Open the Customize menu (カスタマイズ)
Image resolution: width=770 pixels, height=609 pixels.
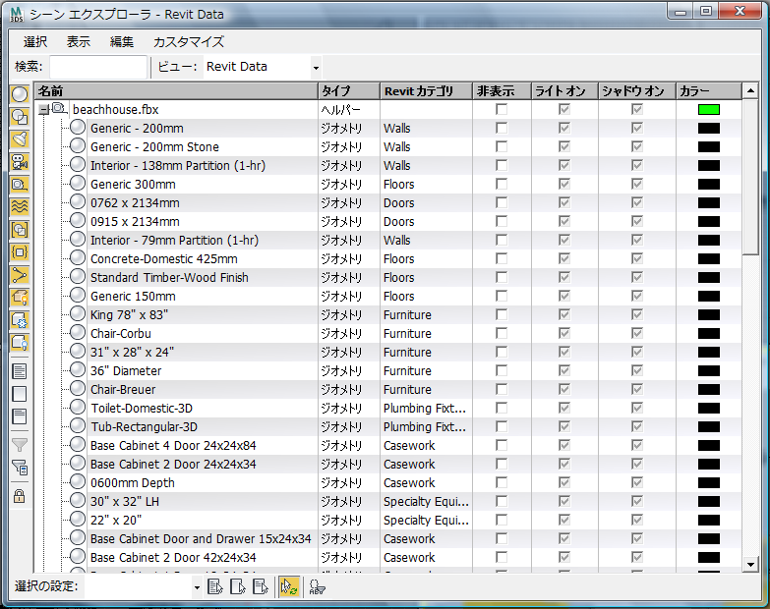pos(189,42)
